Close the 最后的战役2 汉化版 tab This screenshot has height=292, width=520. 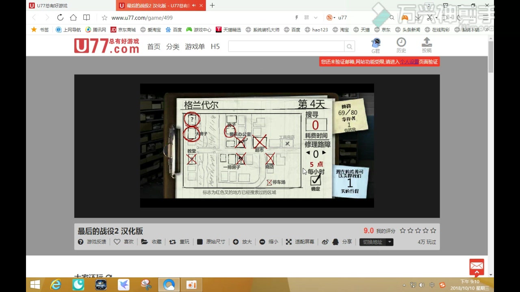(201, 5)
